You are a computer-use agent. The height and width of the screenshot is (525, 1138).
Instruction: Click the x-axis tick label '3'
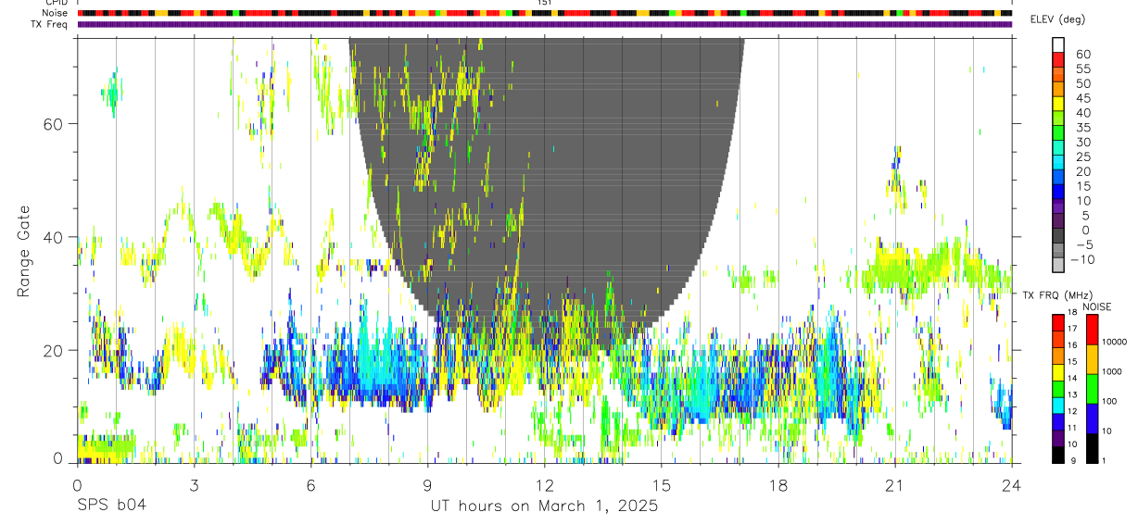coord(194,484)
